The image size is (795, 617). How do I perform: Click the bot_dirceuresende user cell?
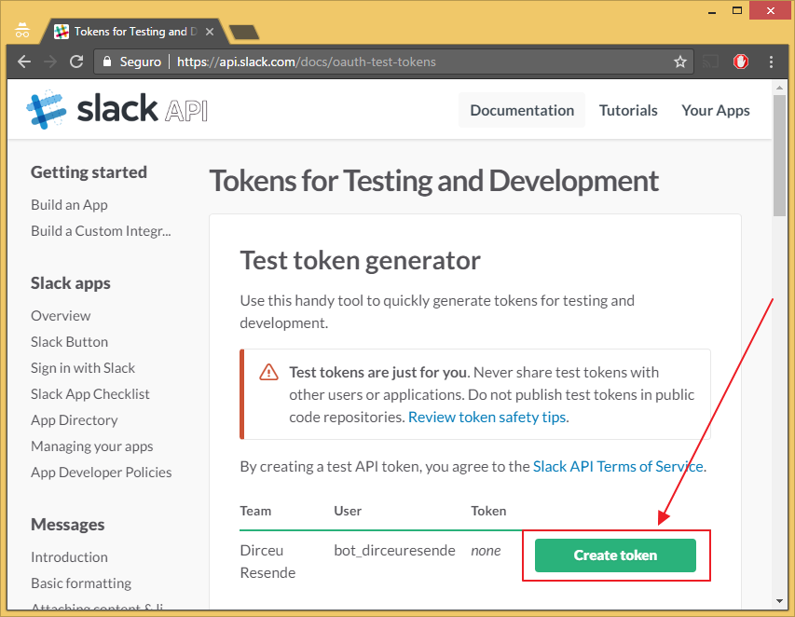(x=394, y=551)
